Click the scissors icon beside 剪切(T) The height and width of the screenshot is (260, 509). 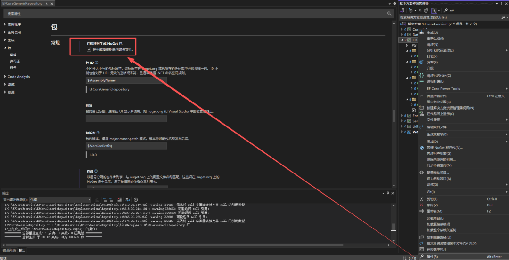point(422,199)
